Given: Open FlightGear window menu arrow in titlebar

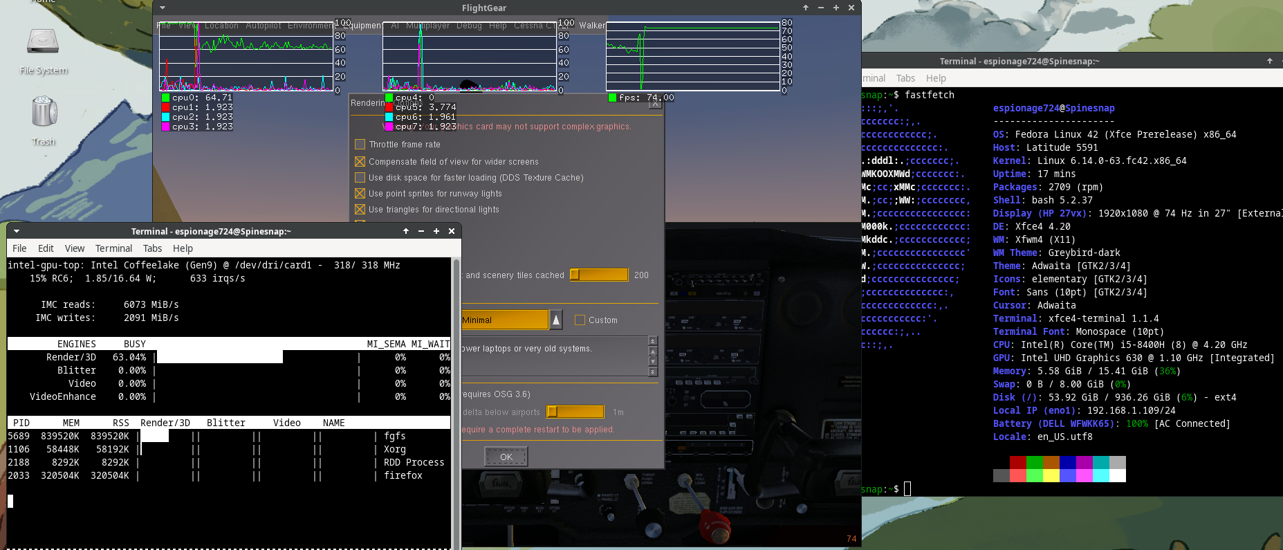Looking at the screenshot, I should 163,8.
